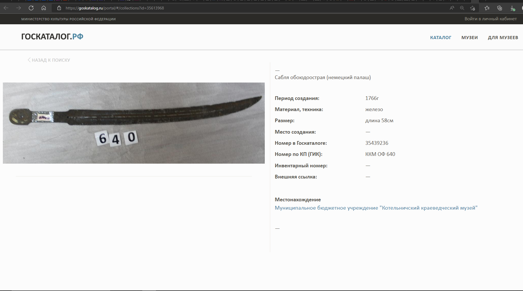The height and width of the screenshot is (291, 523).
Task: Click the ГОСКАТАЛОГ.РФ logo
Action: coord(52,37)
